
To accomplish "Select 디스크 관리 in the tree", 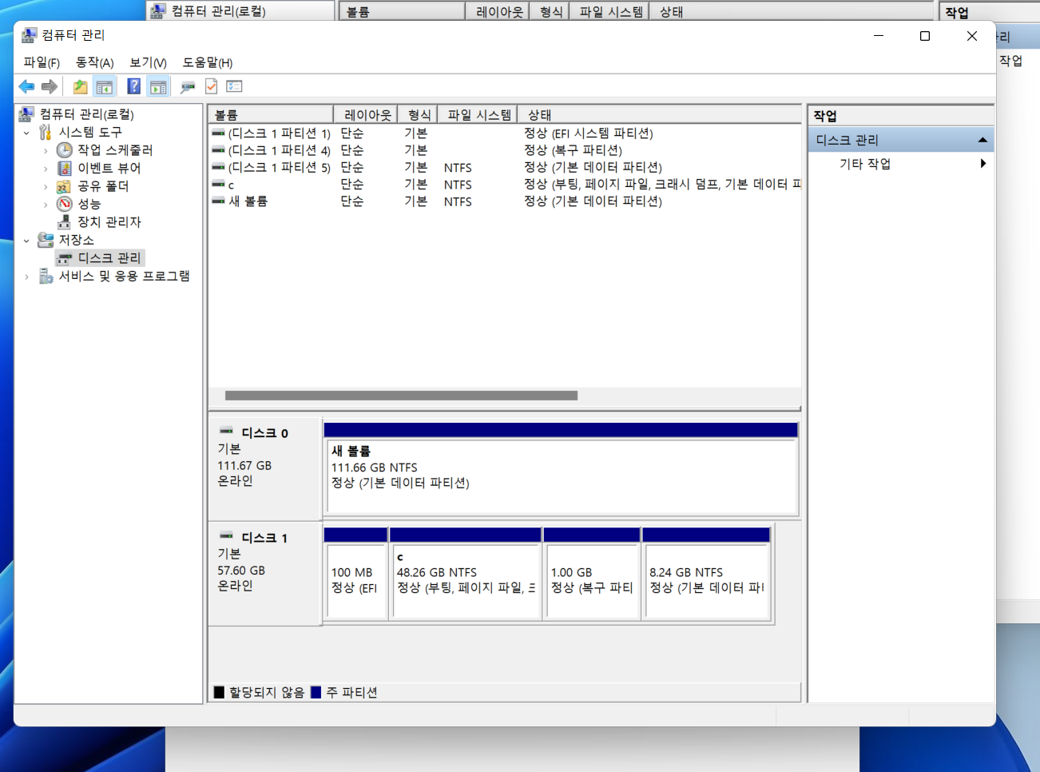I will pos(101,258).
